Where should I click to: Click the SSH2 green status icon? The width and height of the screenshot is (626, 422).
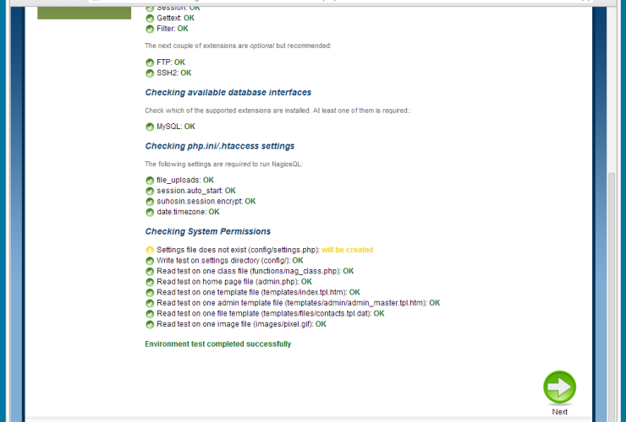click(x=150, y=73)
